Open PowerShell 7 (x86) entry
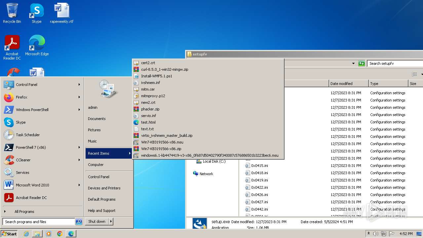The height and width of the screenshot is (238, 423). (42, 147)
